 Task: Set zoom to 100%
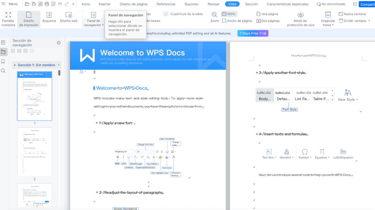point(229,14)
